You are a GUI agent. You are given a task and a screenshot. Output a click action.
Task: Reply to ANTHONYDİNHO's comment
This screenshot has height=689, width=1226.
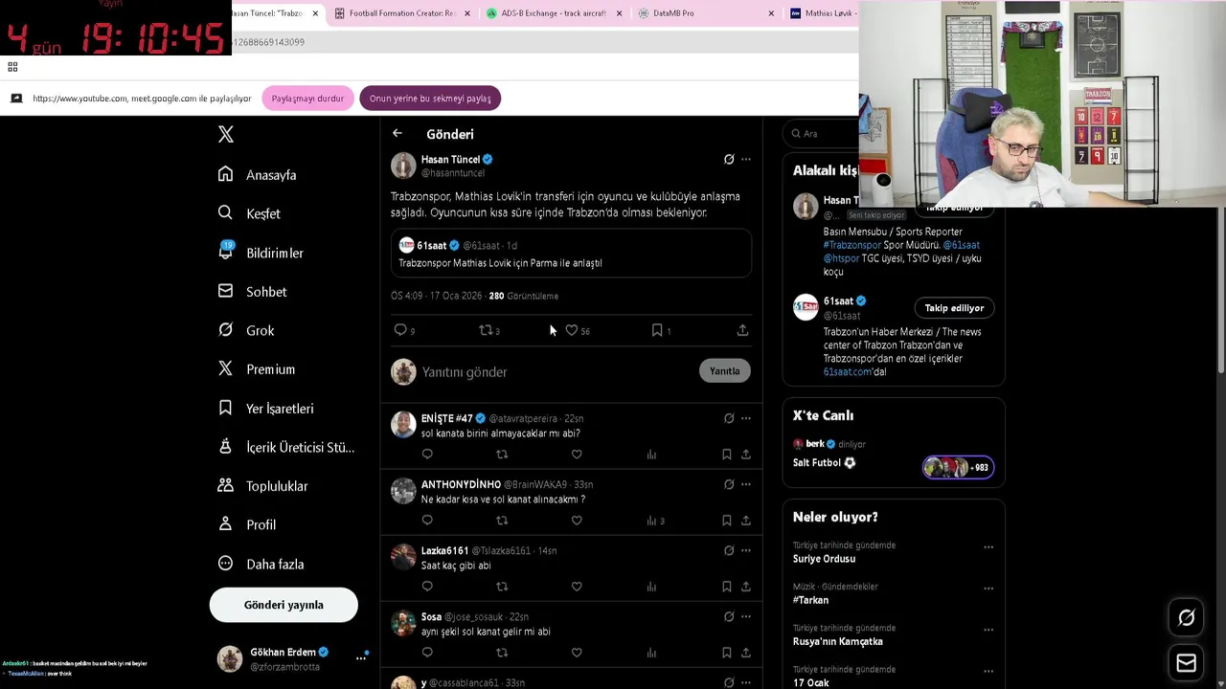(427, 521)
